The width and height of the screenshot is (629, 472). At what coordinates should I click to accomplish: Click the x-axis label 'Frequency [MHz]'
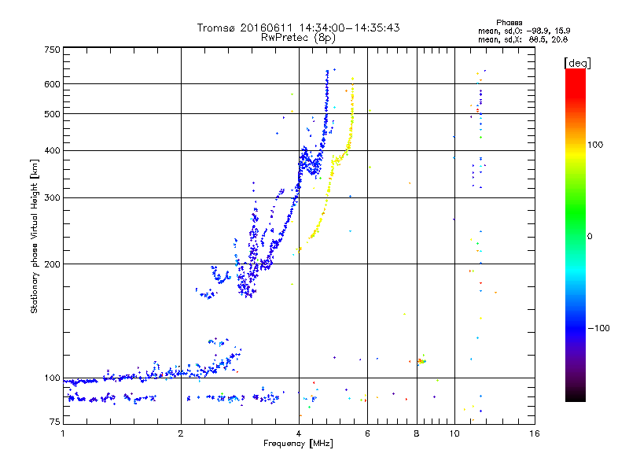298,444
